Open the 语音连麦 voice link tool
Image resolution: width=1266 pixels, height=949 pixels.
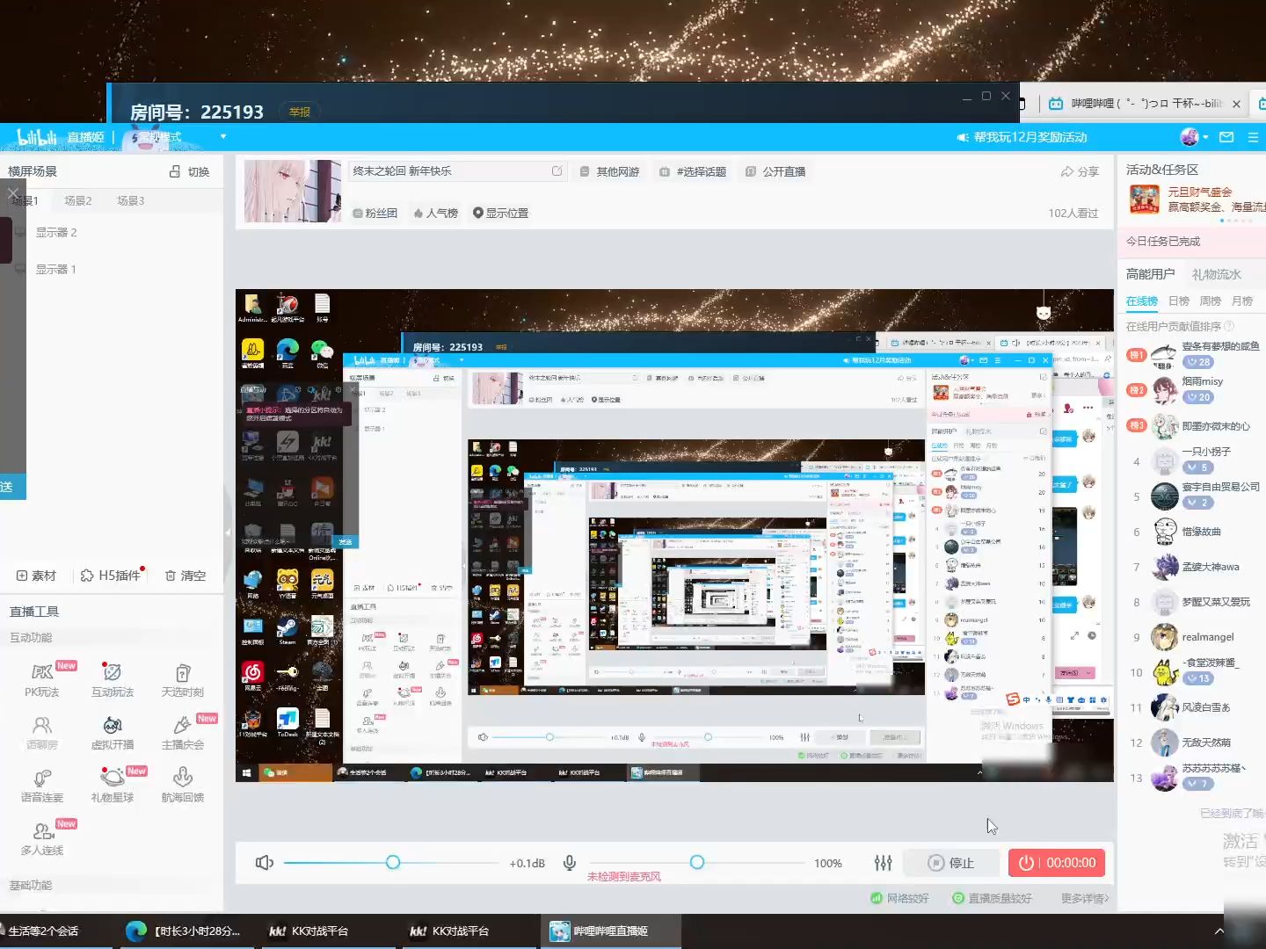click(x=42, y=786)
